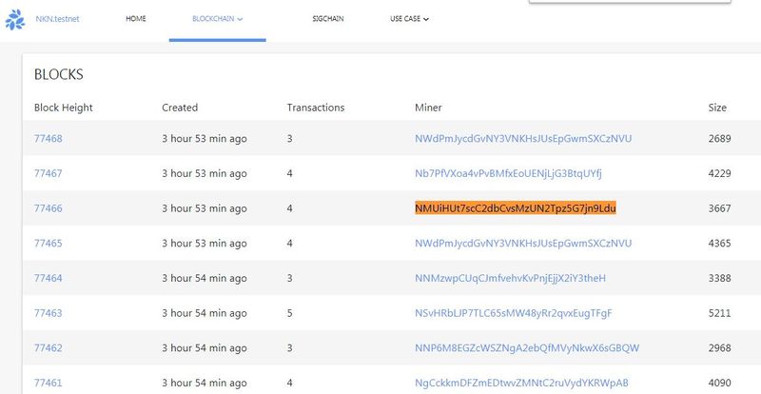The height and width of the screenshot is (394, 761).
Task: View block 77465
Action: click(49, 244)
